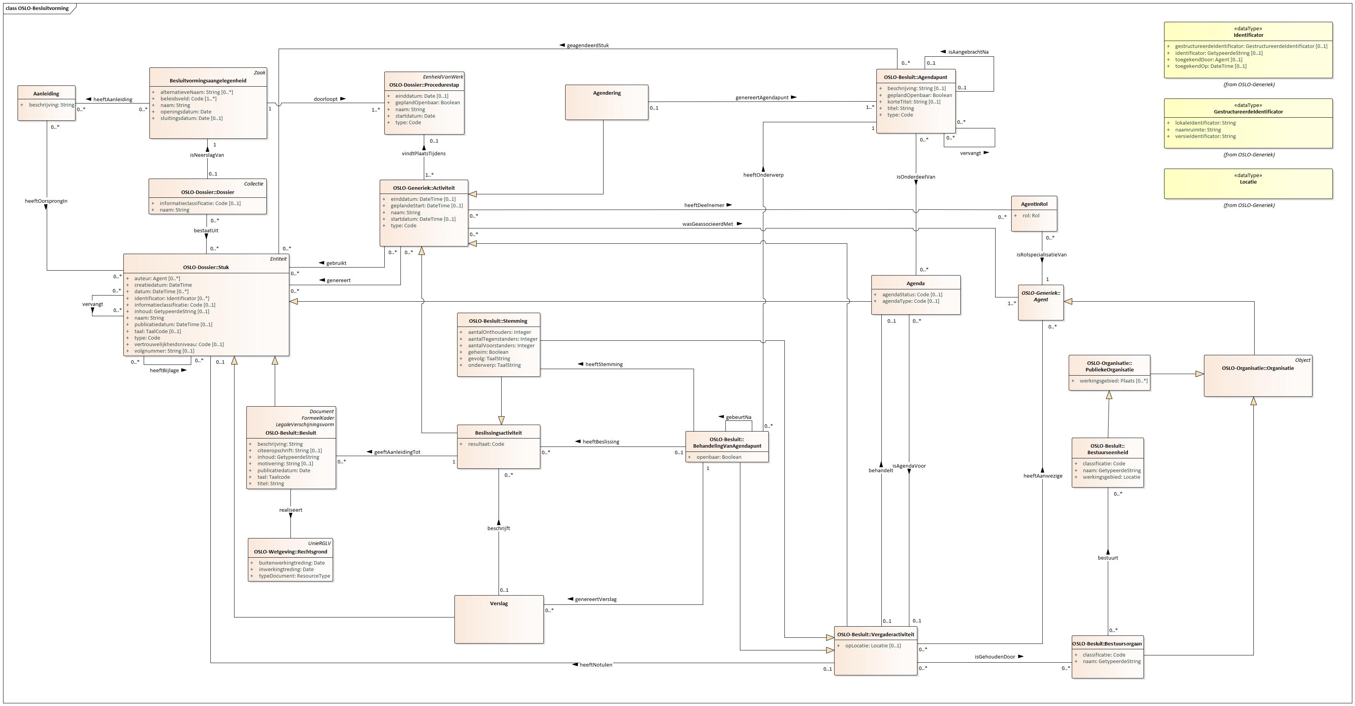Click the OSLO-Besluit::Bestuursorgaan class
Screen dimensions: 1355x706
click(x=1107, y=644)
